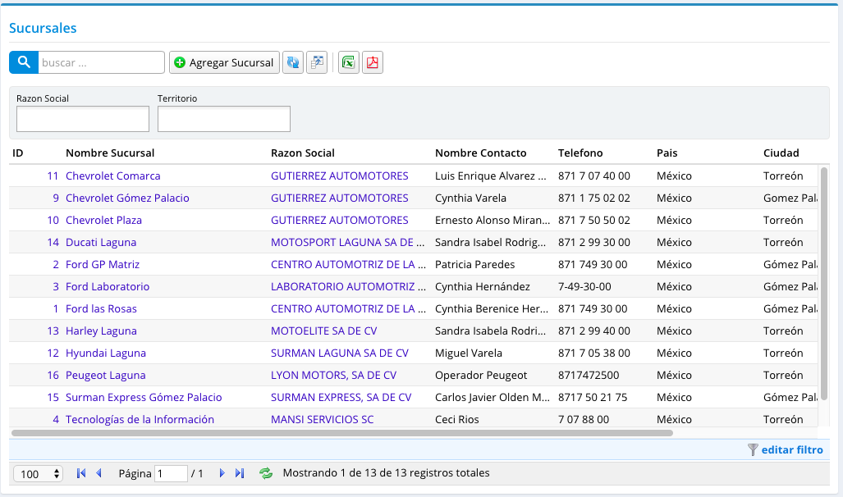Click the toolbar icon left of the Excel export

pyautogui.click(x=317, y=62)
